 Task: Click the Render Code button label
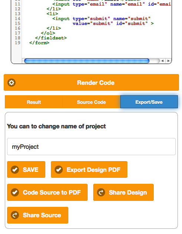[x=96, y=83]
